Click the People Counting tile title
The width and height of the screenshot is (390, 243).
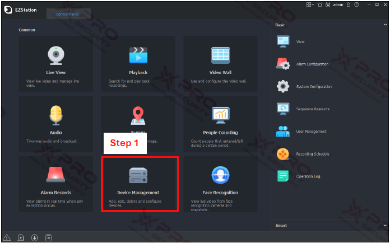(220, 133)
